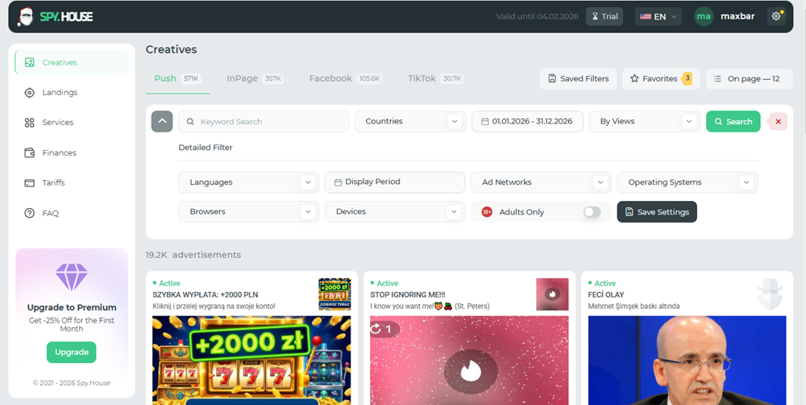This screenshot has height=405, width=806.
Task: Click the Finances wallet icon
Action: click(30, 152)
